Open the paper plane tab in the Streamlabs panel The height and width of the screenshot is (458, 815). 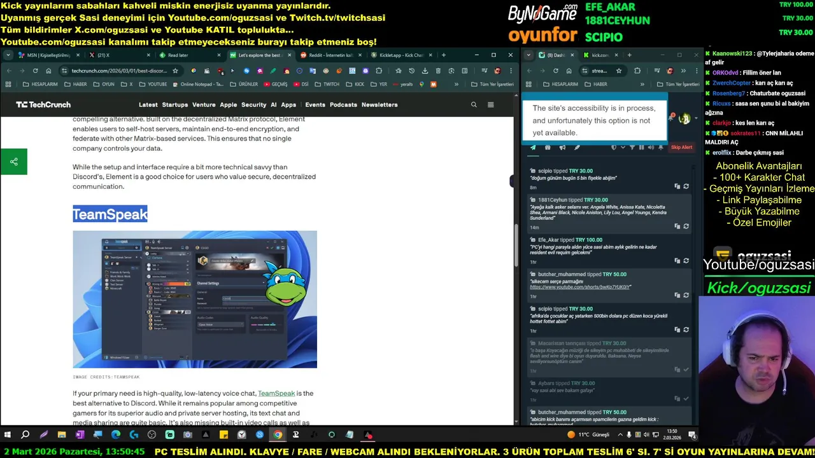click(x=533, y=148)
